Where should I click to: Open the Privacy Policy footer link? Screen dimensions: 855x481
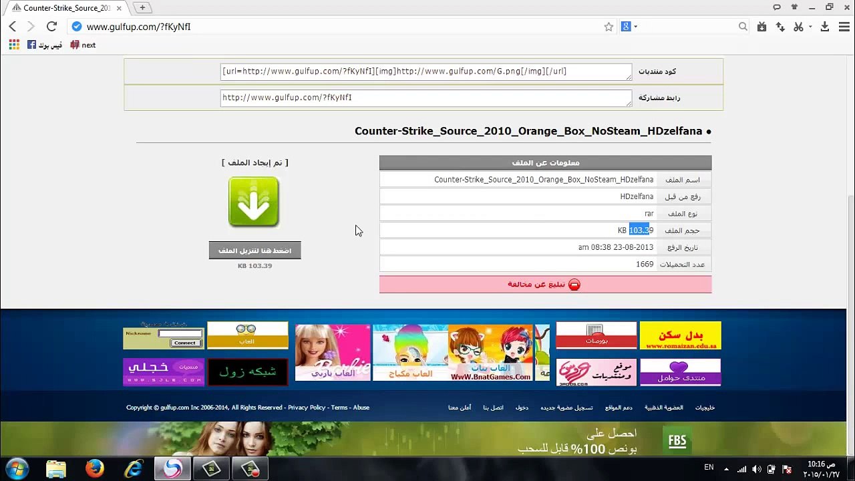click(307, 408)
